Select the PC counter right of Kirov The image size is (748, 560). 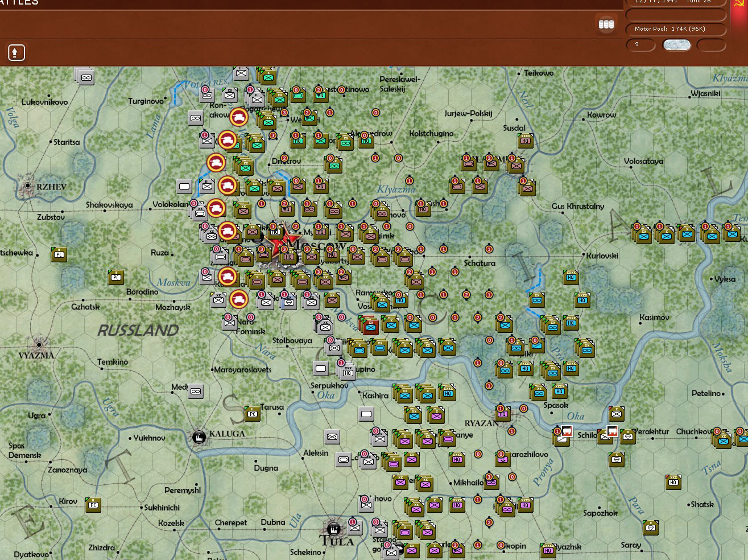(x=93, y=505)
